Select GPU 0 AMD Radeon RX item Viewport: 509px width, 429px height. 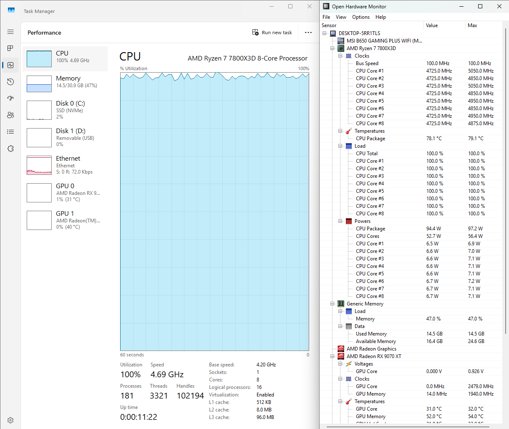(65, 193)
